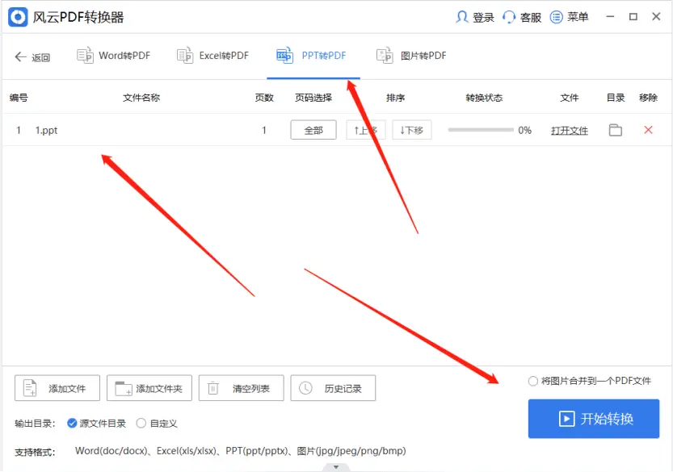The height and width of the screenshot is (472, 673).
Task: Move 1.ppt down with 下移 button
Action: pyautogui.click(x=411, y=130)
